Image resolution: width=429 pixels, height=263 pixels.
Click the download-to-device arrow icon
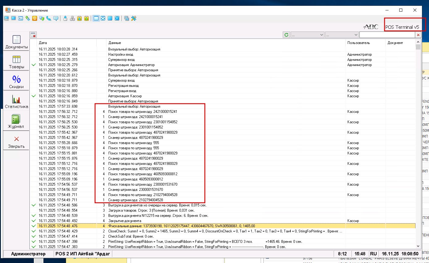point(65,18)
